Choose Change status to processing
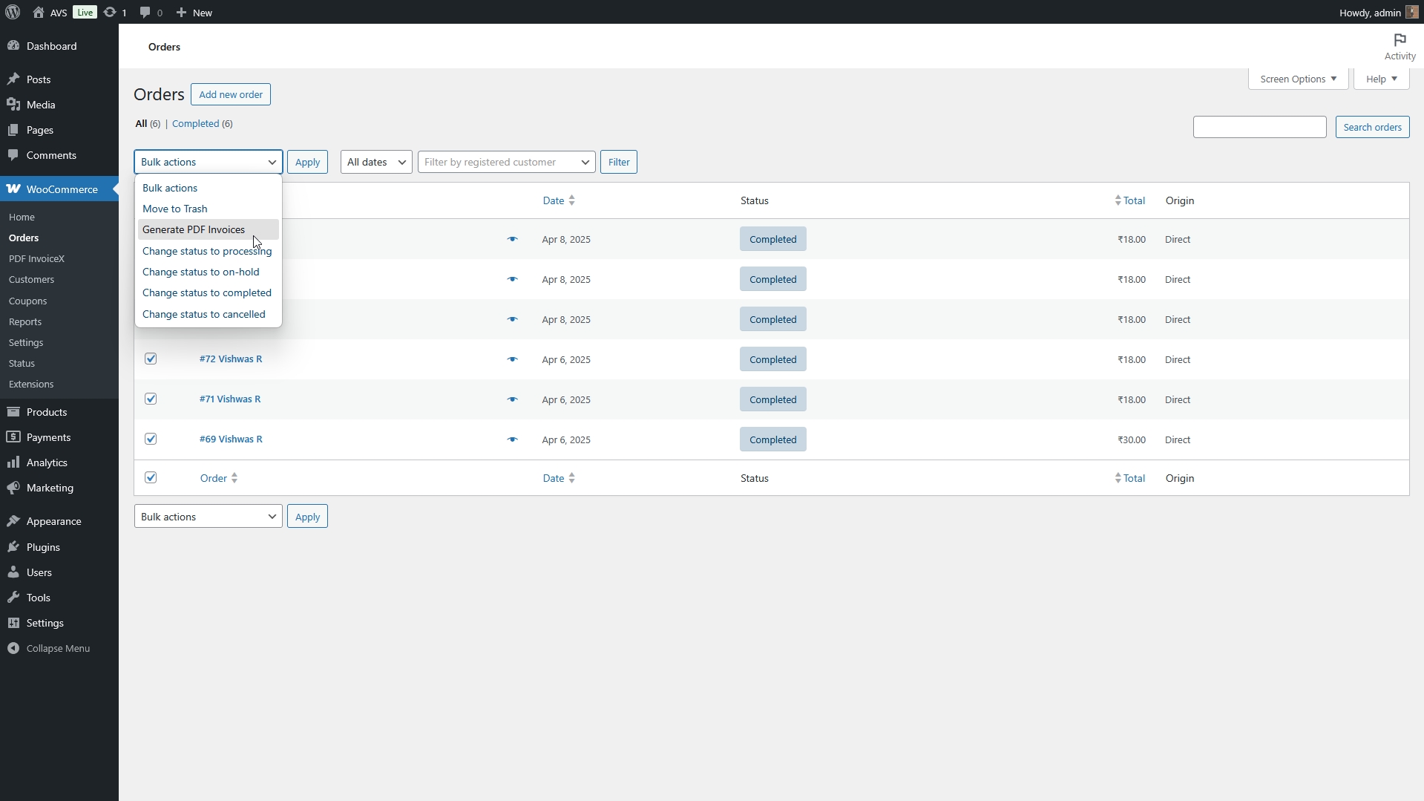 click(208, 251)
